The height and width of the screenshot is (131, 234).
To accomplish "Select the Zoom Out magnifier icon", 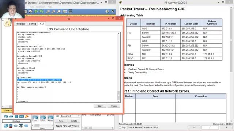I will pyautogui.click(x=59, y=11).
